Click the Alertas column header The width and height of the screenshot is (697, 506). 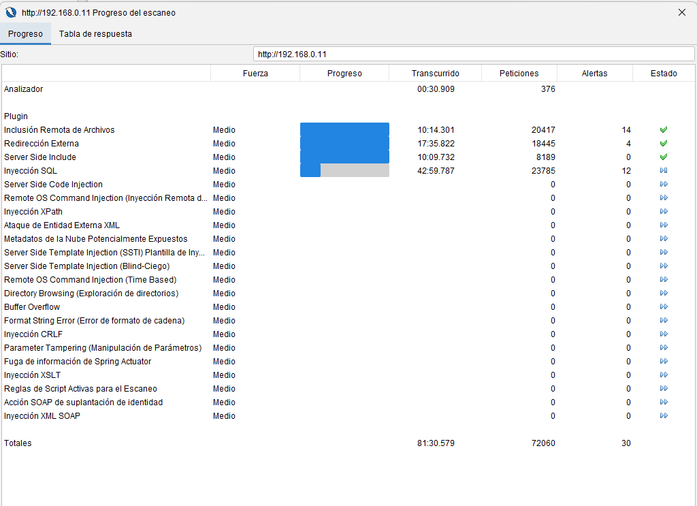[594, 74]
